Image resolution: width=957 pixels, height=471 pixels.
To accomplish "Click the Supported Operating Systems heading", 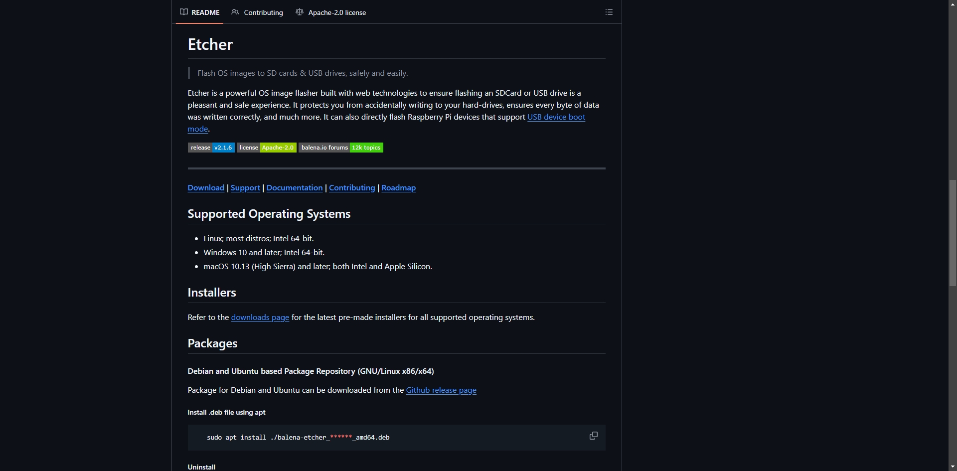I will pyautogui.click(x=269, y=214).
